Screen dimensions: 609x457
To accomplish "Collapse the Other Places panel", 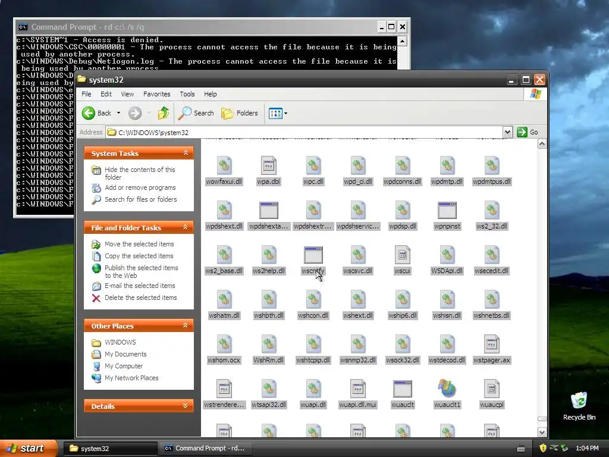I will pos(186,325).
